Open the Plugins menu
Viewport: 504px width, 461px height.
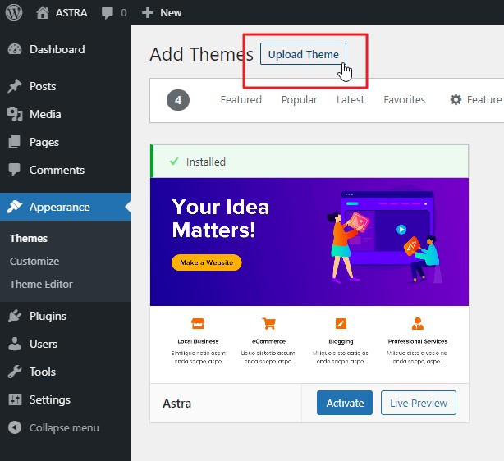[x=66, y=316]
